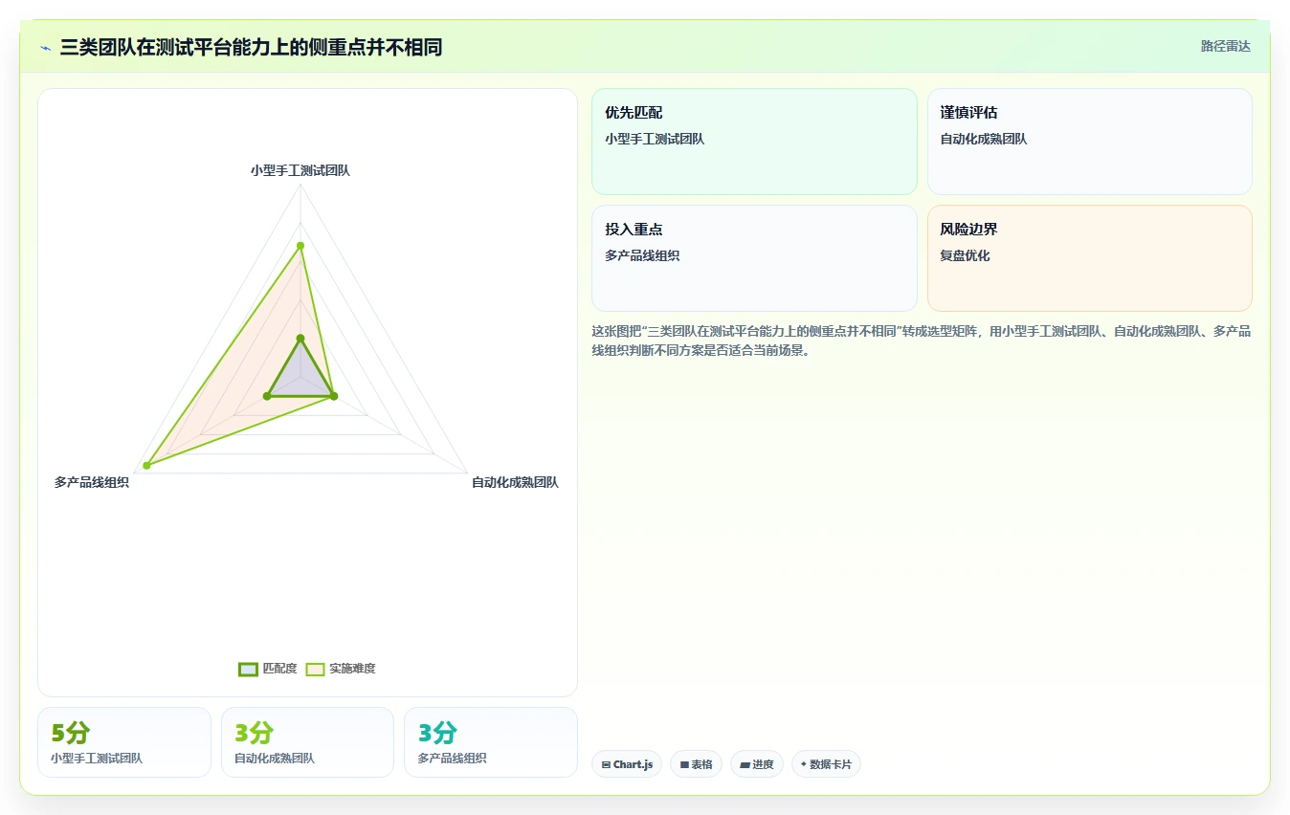The height and width of the screenshot is (815, 1290).
Task: Click the dashboard title 三类团队在测试平台能力上的侧重点并不相同
Action: 251,47
